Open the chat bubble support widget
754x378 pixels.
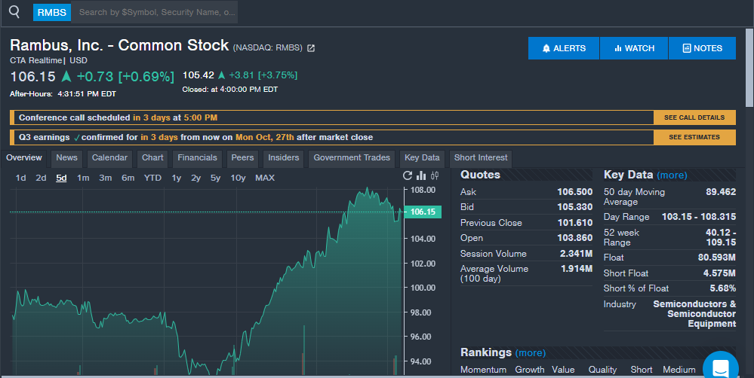click(x=720, y=367)
